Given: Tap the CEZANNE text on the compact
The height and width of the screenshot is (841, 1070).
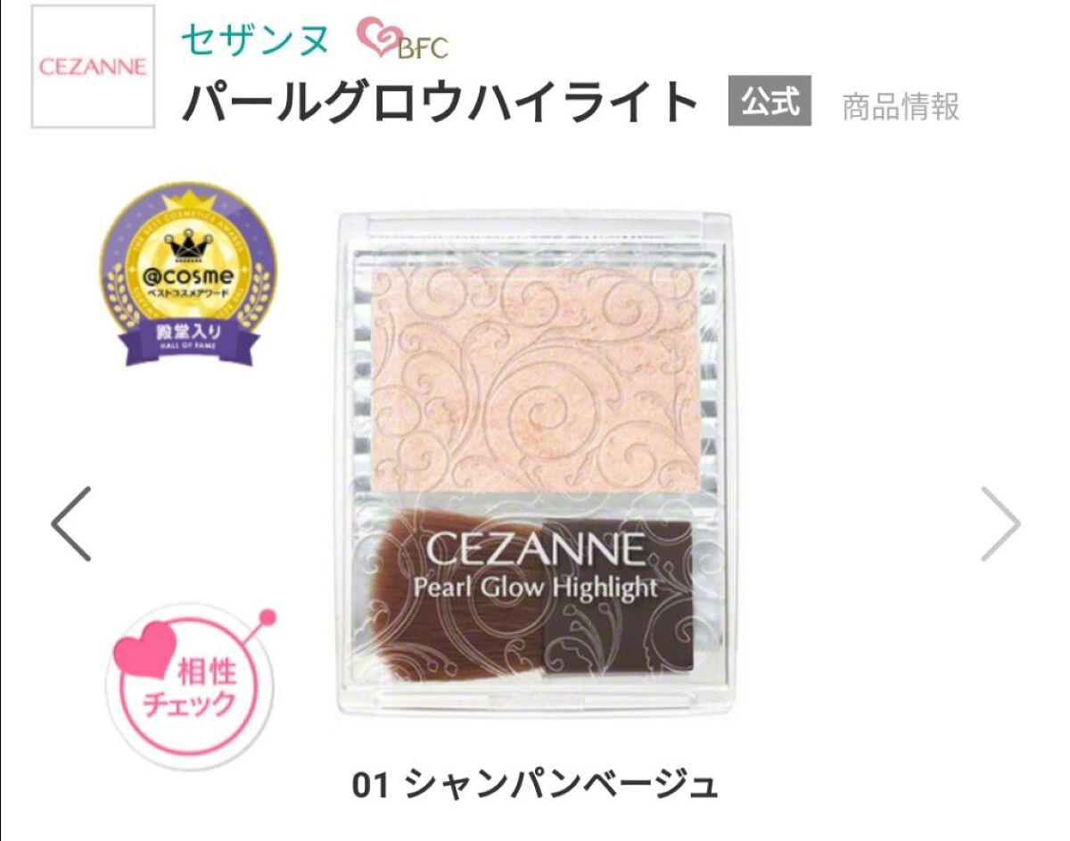Looking at the screenshot, I should point(533,548).
